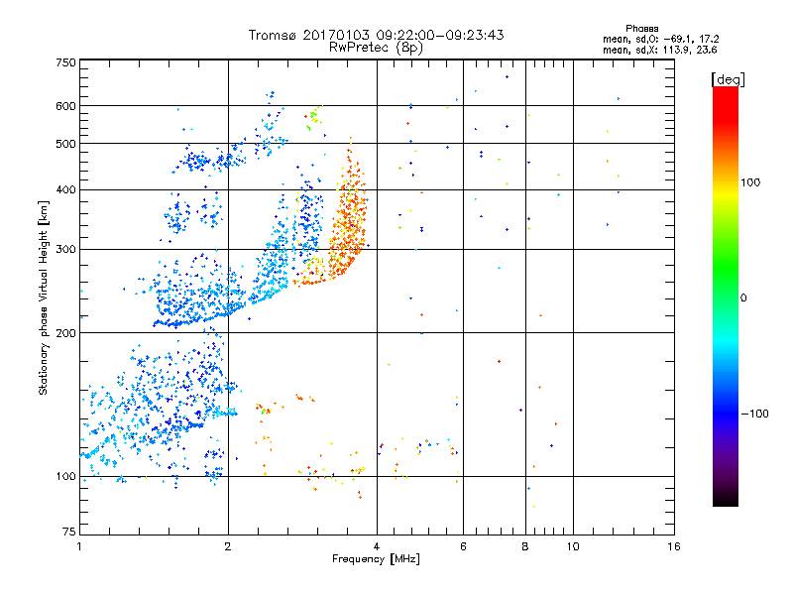Viewport: 793px width, 595px height.
Task: Click the 'mean, sd,O: -69.1, 17.2' line
Action: pyautogui.click(x=660, y=39)
